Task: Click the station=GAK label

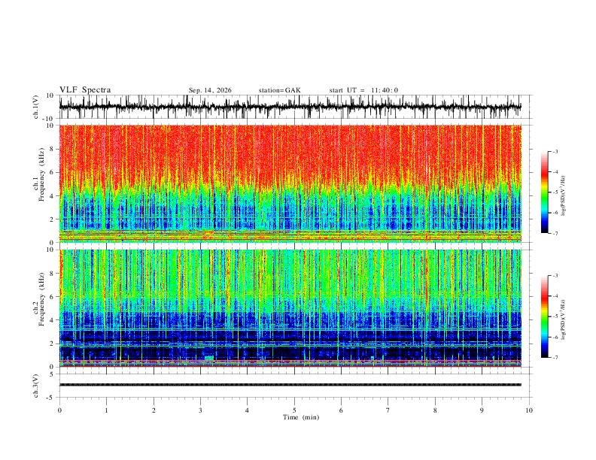Action: point(279,90)
